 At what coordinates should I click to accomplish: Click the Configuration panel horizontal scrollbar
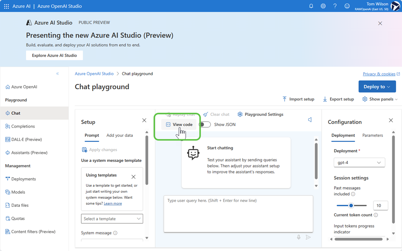(359, 239)
